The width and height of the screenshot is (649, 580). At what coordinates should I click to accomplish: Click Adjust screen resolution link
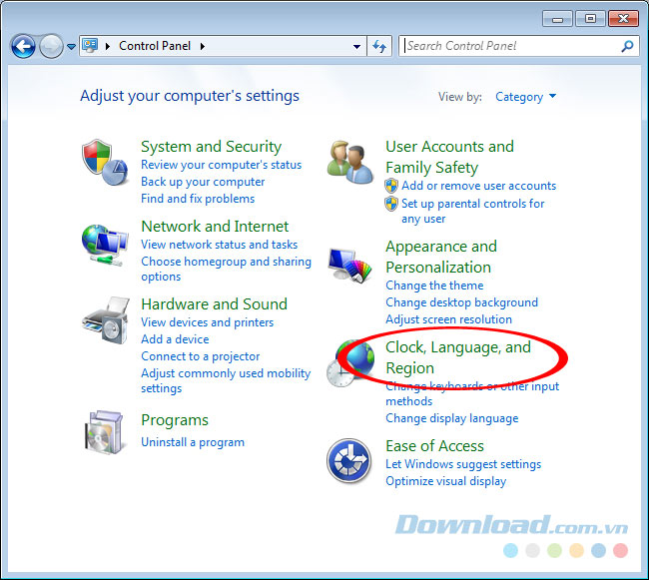(448, 319)
